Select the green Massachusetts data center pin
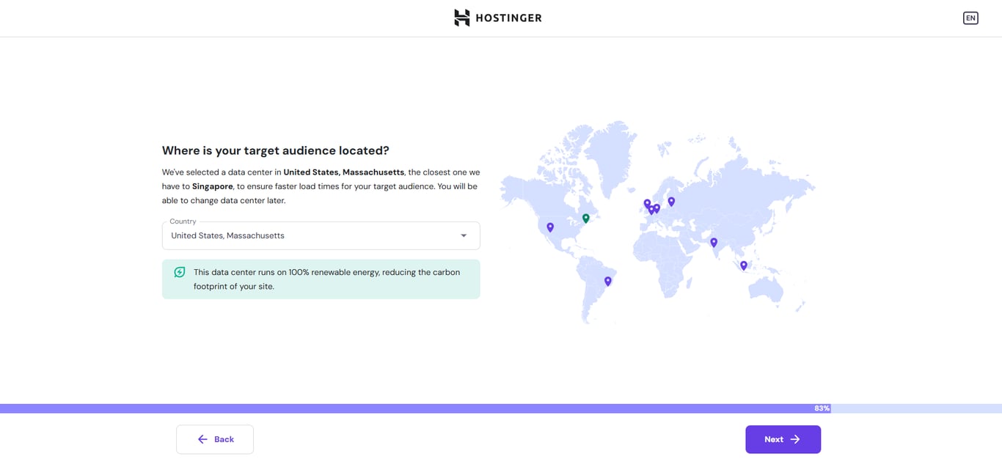The height and width of the screenshot is (462, 1002). (x=585, y=217)
